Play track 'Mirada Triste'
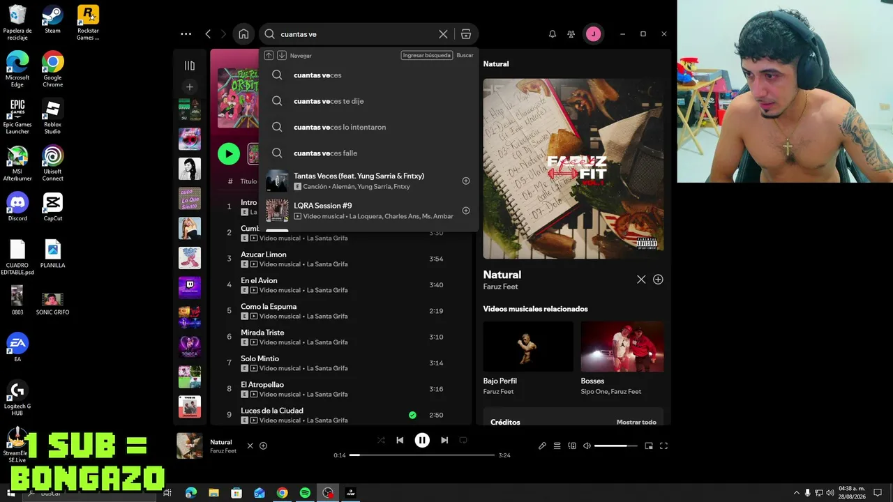The width and height of the screenshot is (893, 502). [x=262, y=333]
